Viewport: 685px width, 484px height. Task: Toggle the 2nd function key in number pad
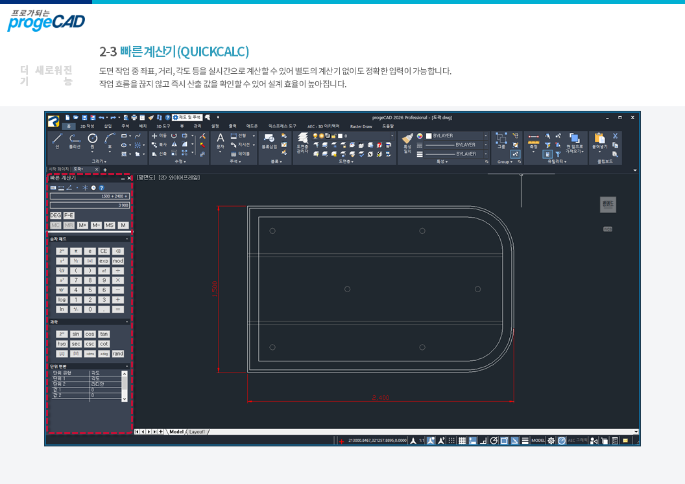pos(62,251)
